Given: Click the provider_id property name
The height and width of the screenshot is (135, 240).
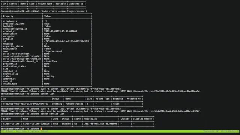Looking at the screenshot, I should 10,64.
